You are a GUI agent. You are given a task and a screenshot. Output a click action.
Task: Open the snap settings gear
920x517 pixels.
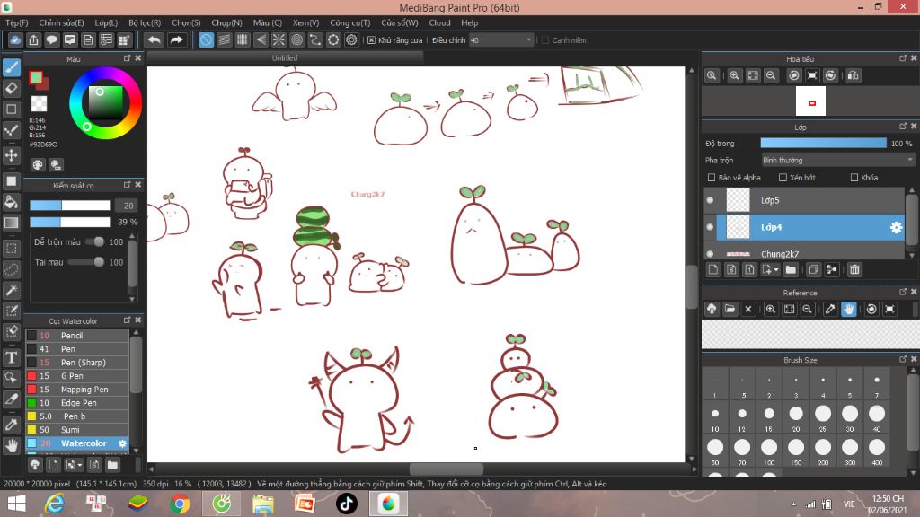(351, 39)
